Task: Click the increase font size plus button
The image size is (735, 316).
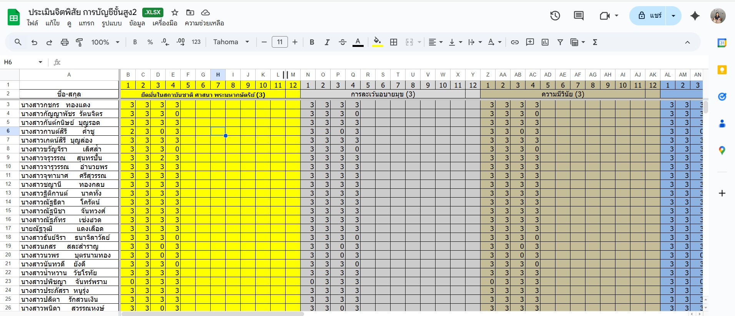Action: (x=295, y=42)
